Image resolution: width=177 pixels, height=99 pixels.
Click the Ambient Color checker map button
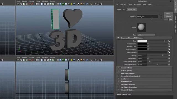click(169, 46)
